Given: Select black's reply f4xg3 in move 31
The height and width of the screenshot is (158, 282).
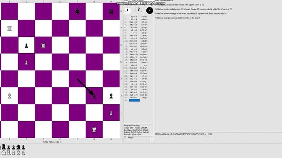Looking at the screenshot, I should pyautogui.click(x=145, y=98).
